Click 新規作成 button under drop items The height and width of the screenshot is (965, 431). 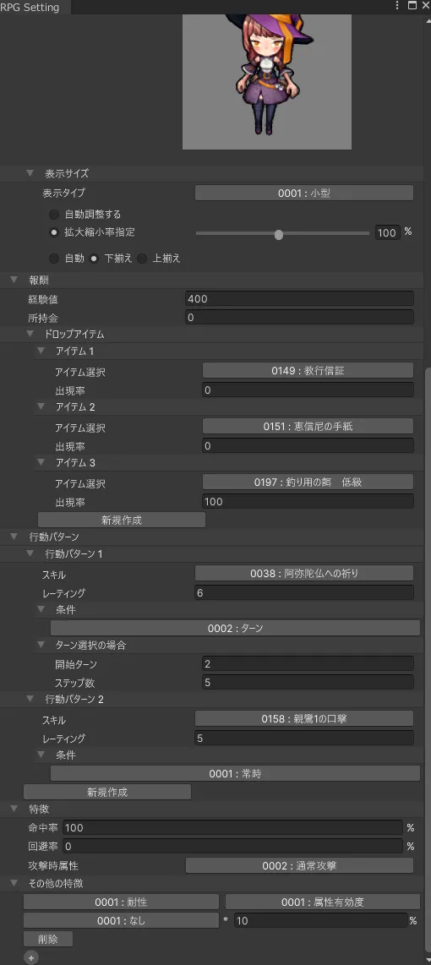click(122, 520)
